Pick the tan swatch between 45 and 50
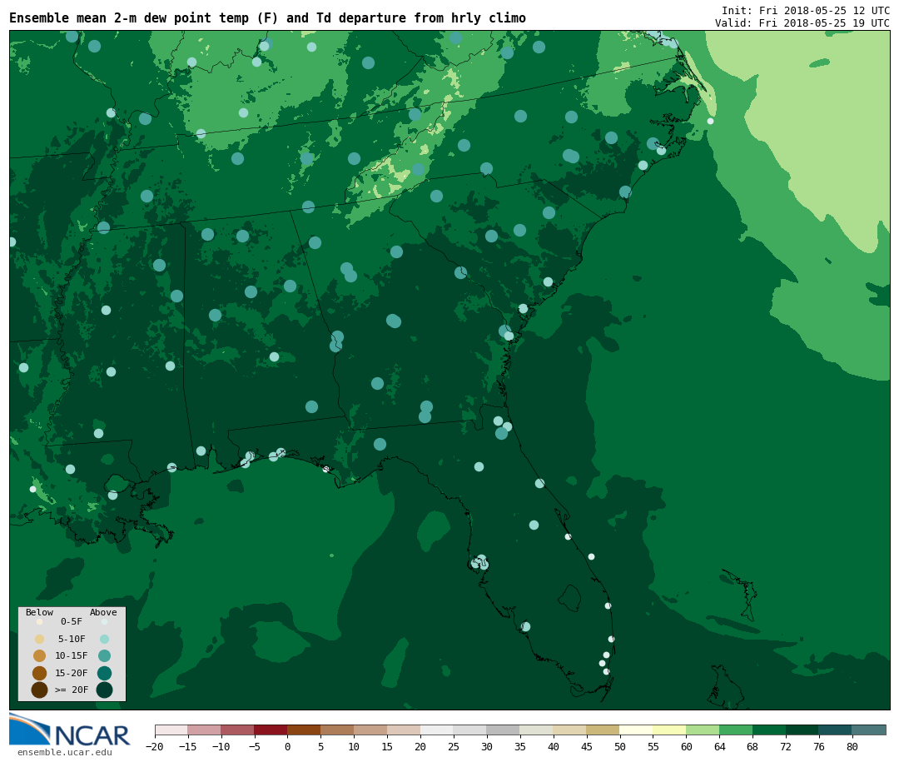 pos(603,730)
